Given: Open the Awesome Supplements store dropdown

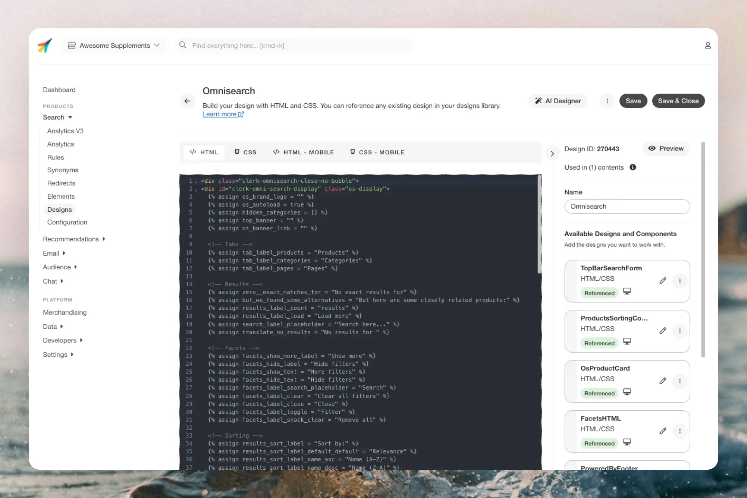Looking at the screenshot, I should pos(114,45).
